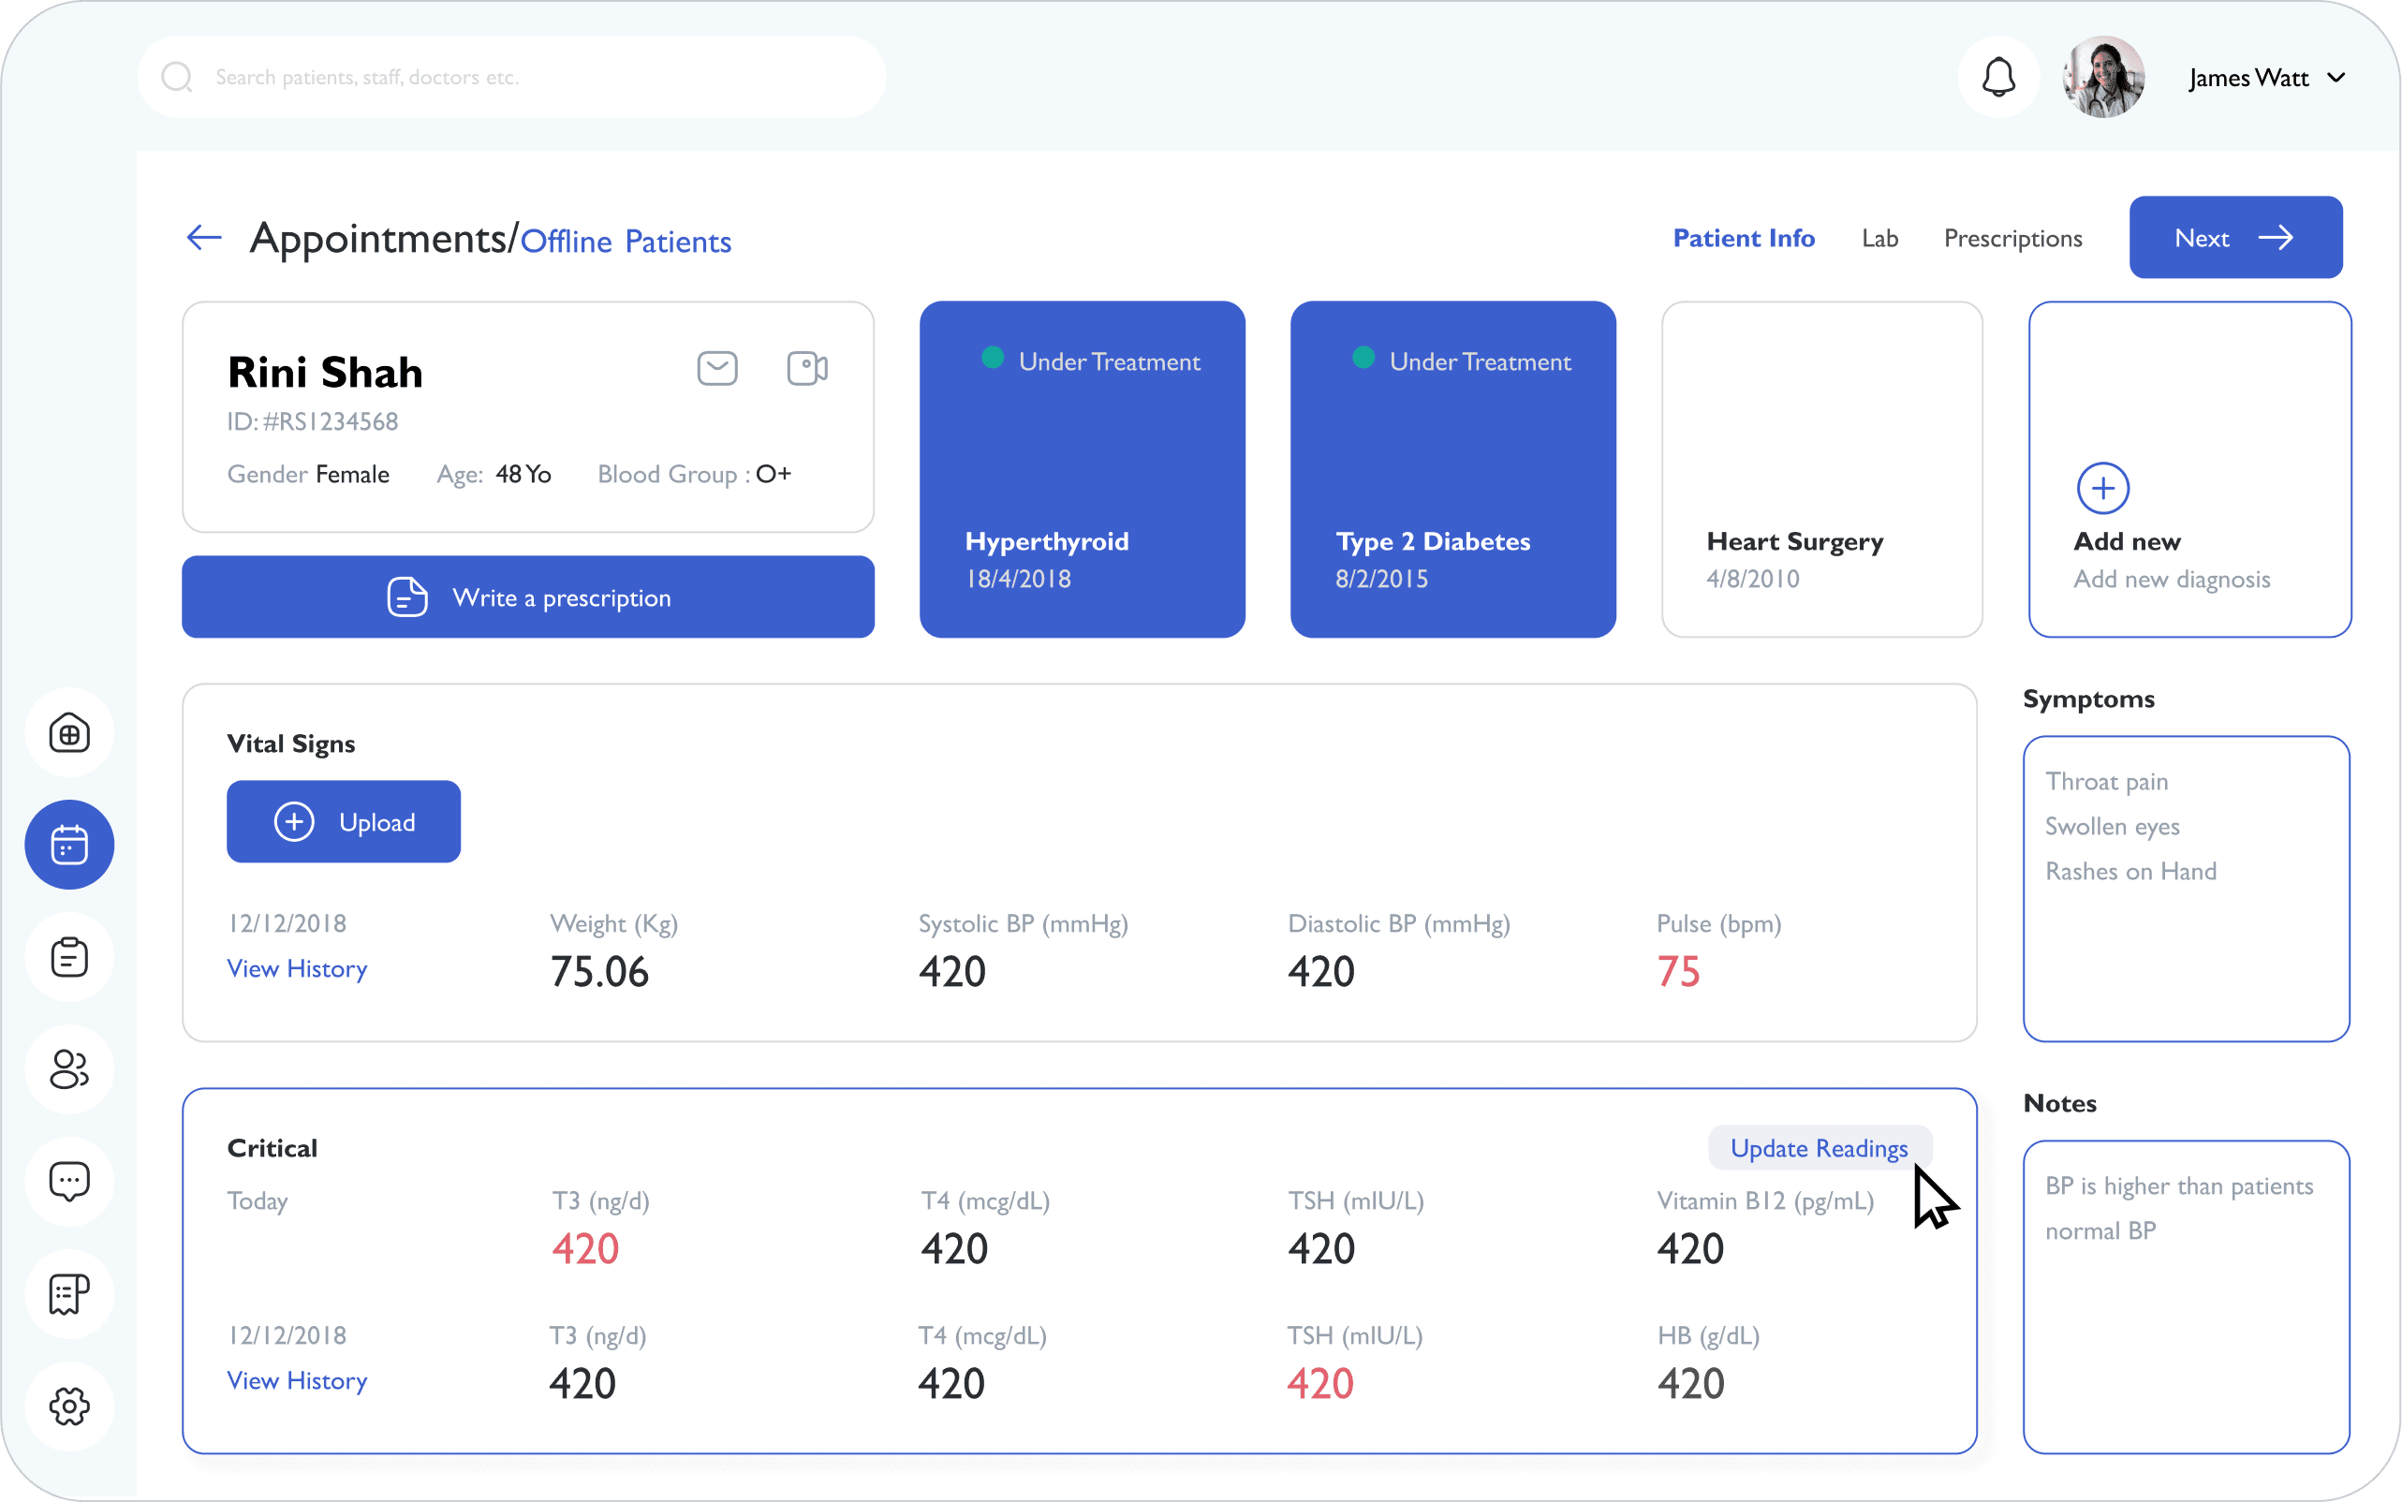Click the back arrow beside Appointments
Viewport: 2402px width, 1502px height.
tap(203, 238)
